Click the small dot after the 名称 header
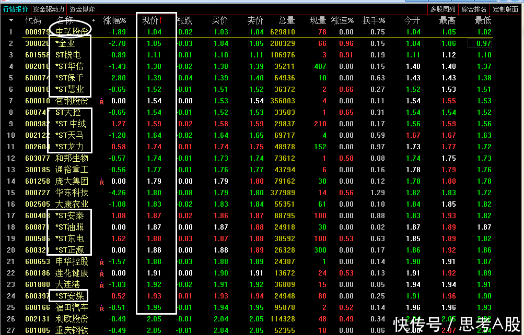Screen dimensions: 524x335 tap(94, 20)
